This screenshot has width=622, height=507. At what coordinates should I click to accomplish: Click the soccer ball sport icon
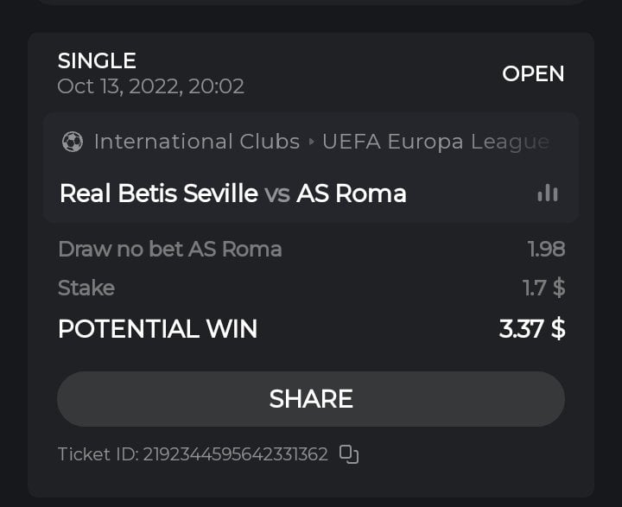coord(73,142)
